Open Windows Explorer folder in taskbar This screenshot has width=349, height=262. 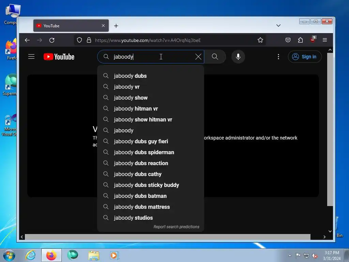pyautogui.click(x=94, y=255)
